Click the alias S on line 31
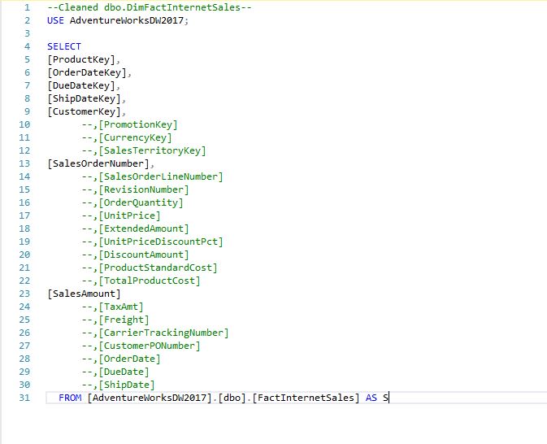The height and width of the screenshot is (444, 547). (x=385, y=398)
